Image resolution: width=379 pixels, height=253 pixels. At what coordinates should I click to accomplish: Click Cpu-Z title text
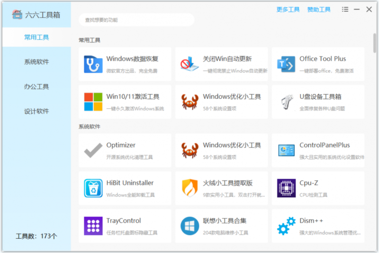point(309,183)
